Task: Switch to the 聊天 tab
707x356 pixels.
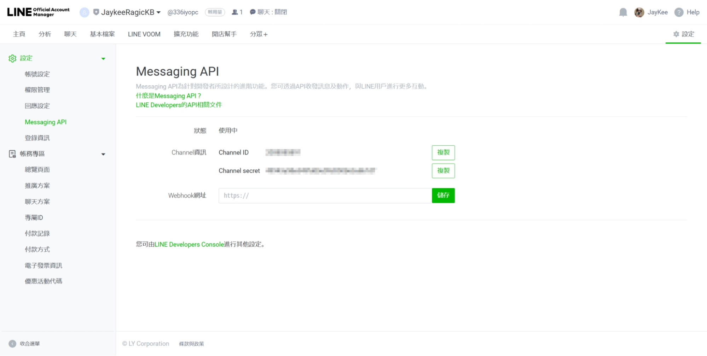Action: pos(70,34)
